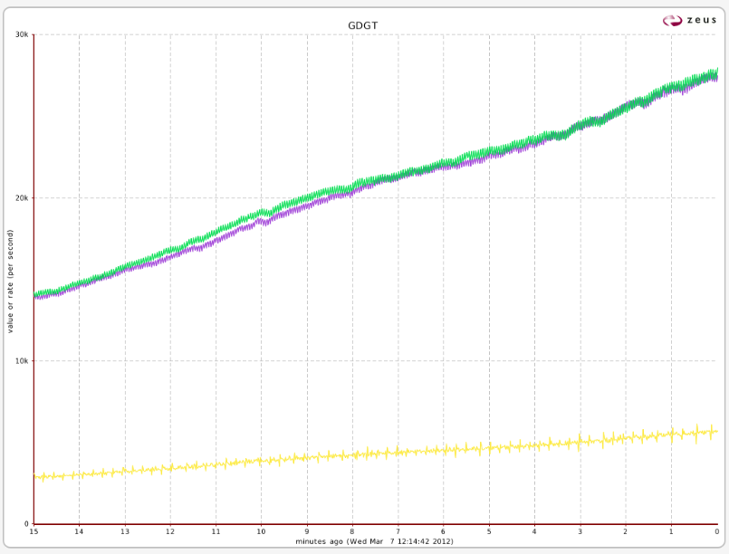
Task: Click the 15 minutes x-axis label
Action: [34, 531]
